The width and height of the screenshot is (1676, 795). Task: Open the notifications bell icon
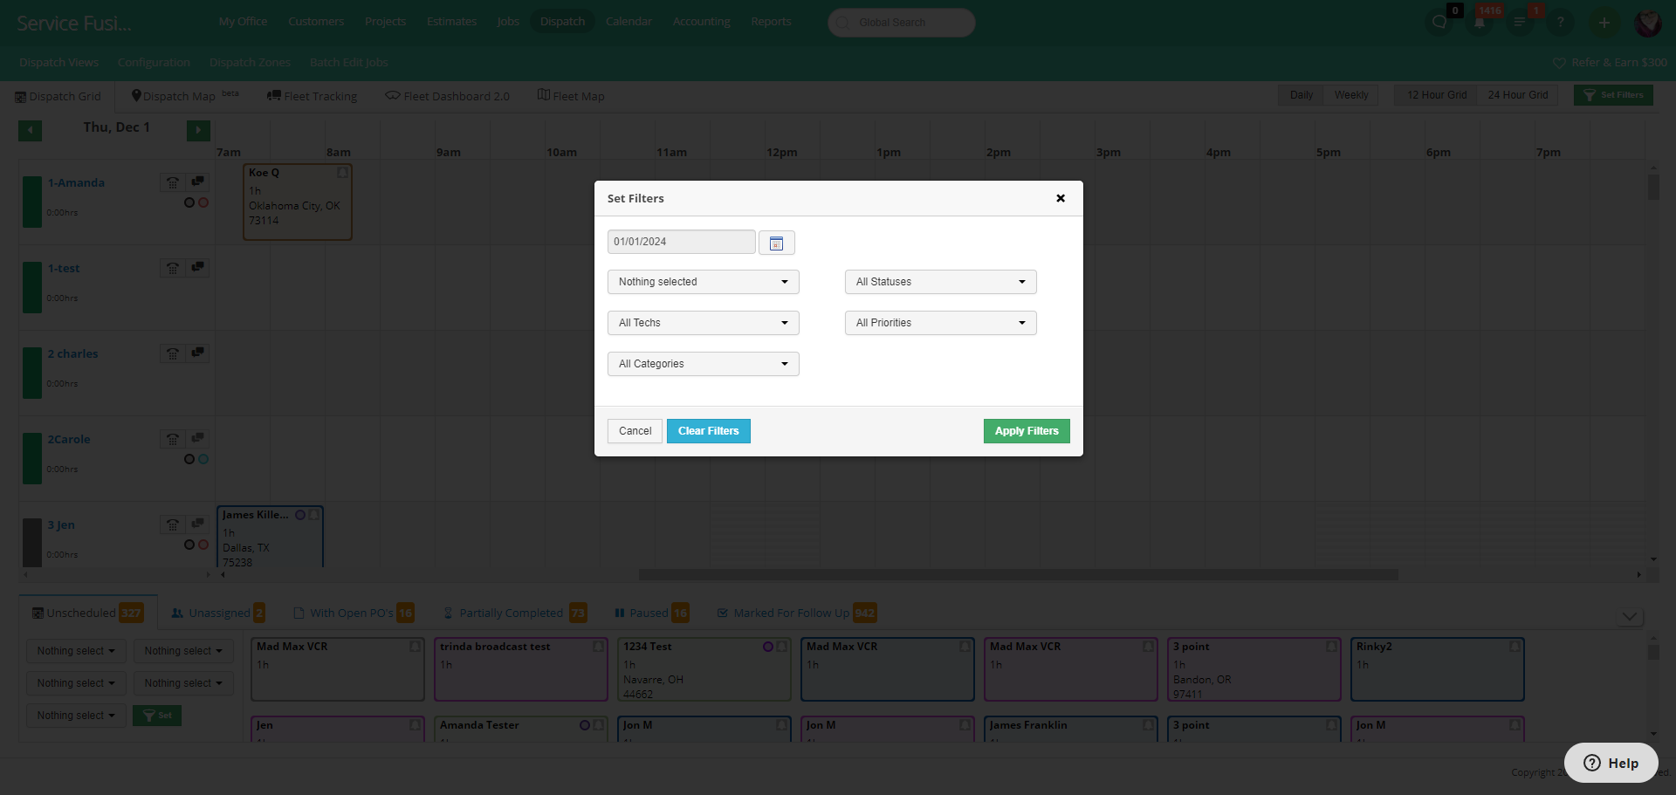coord(1480,23)
